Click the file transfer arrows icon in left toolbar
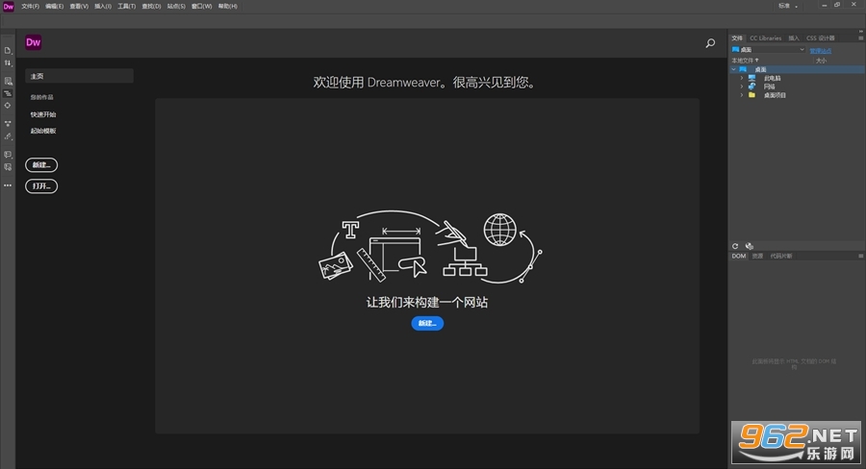Viewport: 866px width, 469px height. click(x=8, y=62)
